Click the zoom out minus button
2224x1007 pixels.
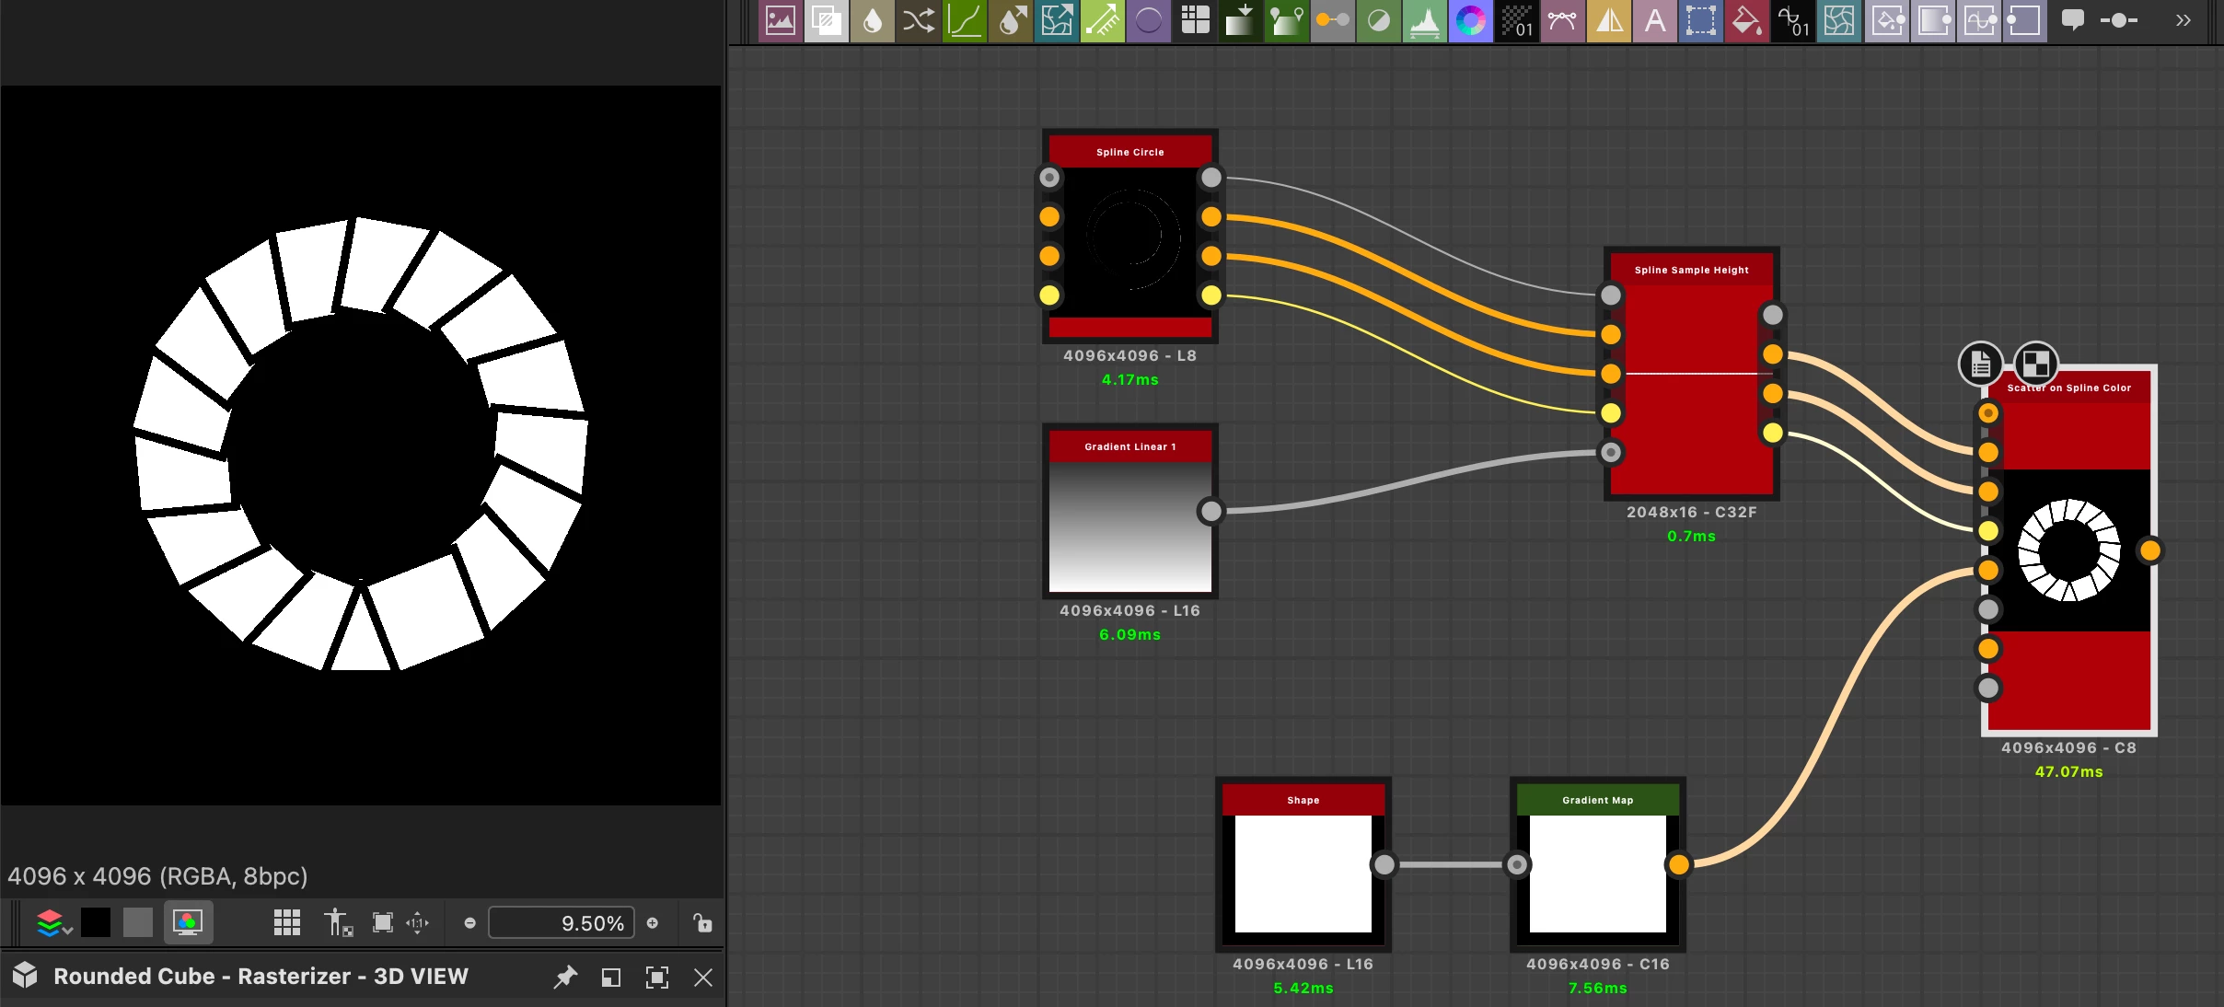pos(470,922)
